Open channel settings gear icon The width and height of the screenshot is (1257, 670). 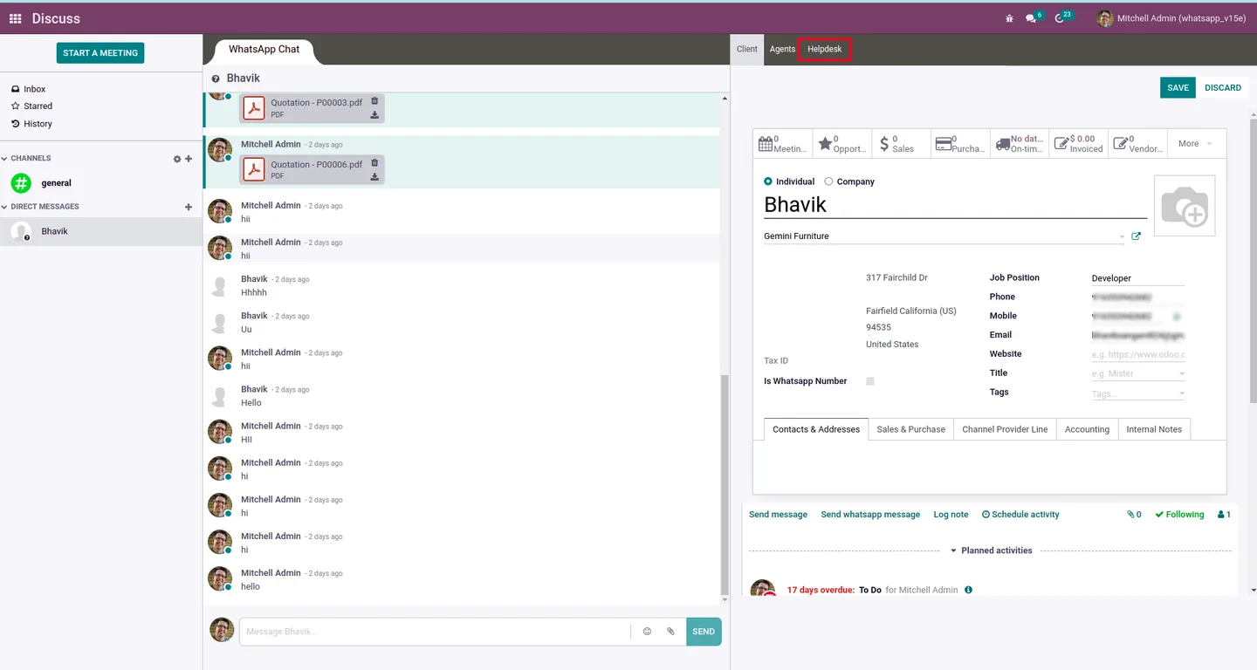(x=177, y=159)
